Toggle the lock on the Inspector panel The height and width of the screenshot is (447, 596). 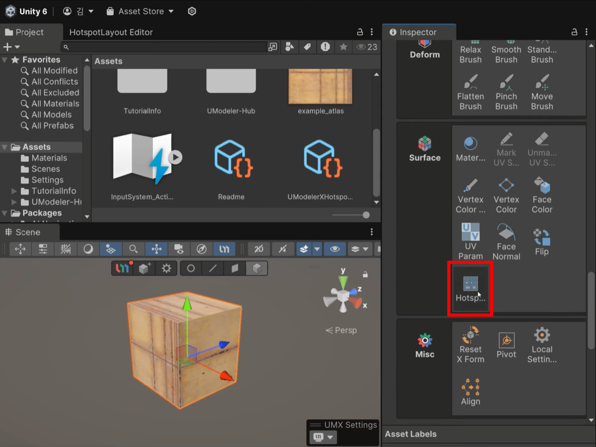tap(574, 32)
